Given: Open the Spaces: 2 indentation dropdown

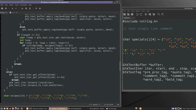Looking at the screenshot, I should click(x=96, y=105).
